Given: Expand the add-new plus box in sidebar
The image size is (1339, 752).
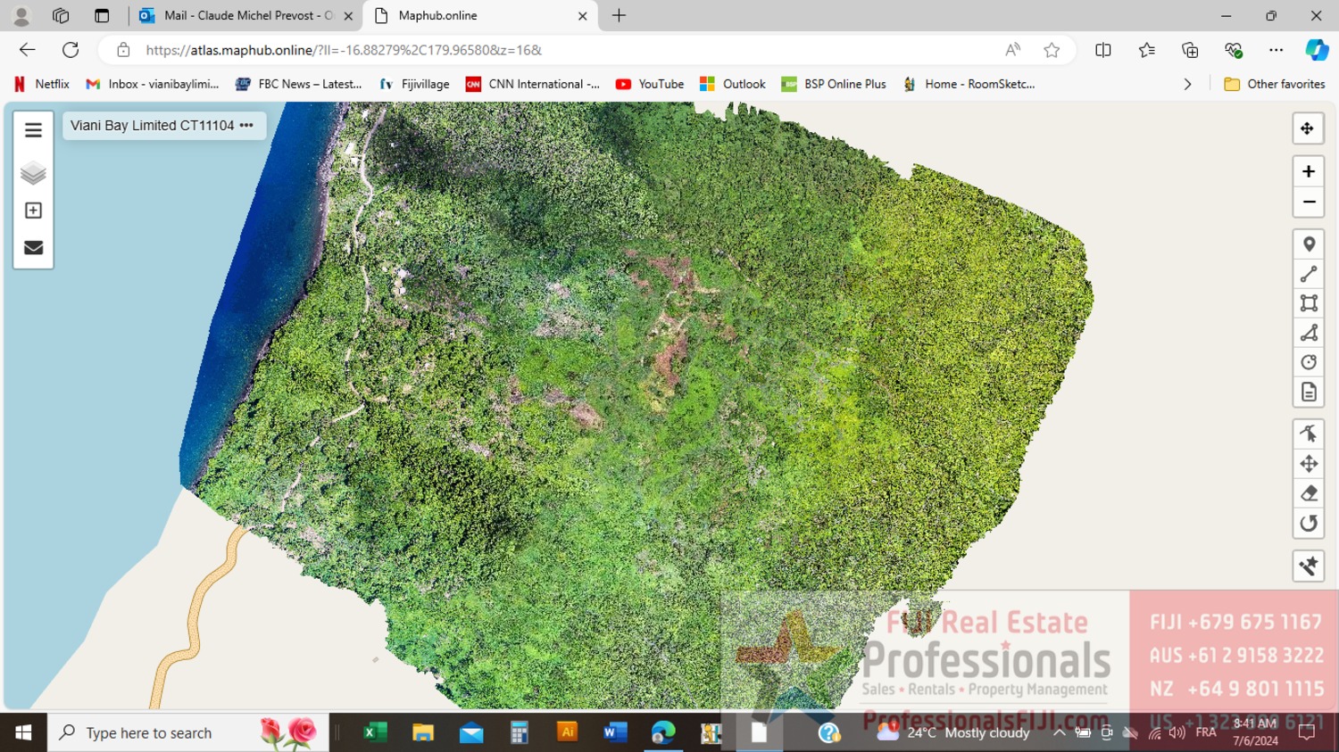Looking at the screenshot, I should point(33,211).
